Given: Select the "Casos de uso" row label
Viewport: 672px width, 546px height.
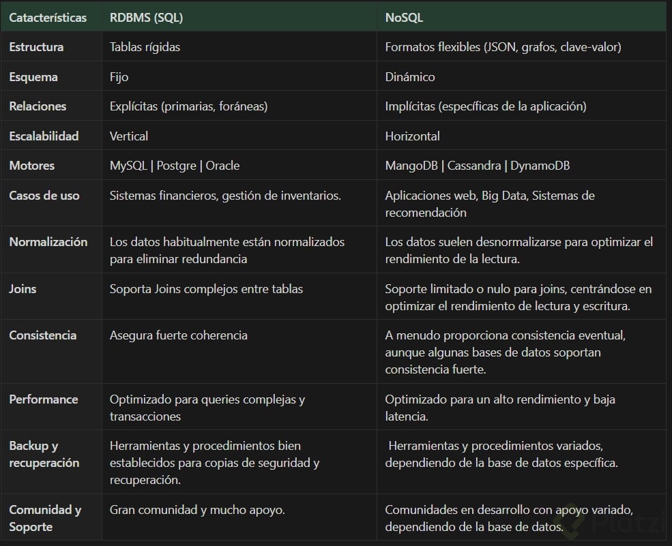Looking at the screenshot, I should click(44, 196).
